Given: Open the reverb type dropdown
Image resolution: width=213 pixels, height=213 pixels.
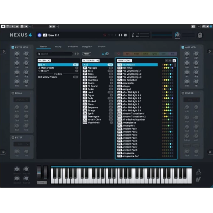Looking at the screenshot, I should pyautogui.click(x=192, y=100).
